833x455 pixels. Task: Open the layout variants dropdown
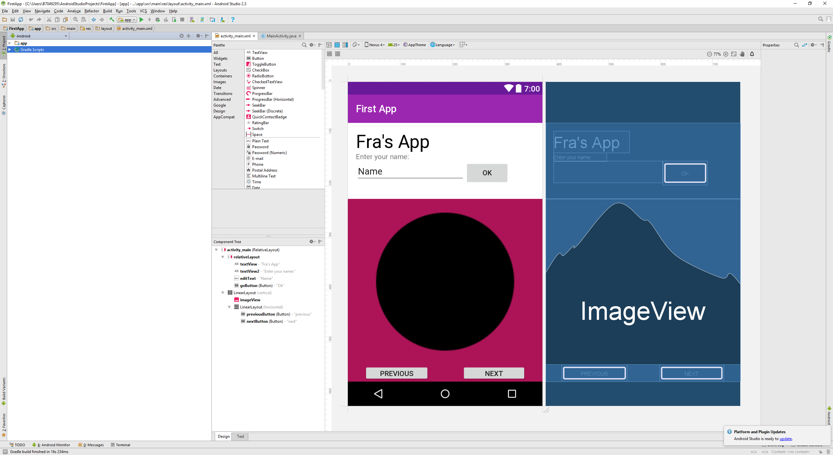(x=463, y=45)
